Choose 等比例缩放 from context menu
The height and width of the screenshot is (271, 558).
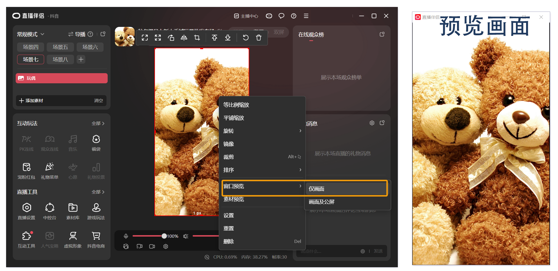pos(236,105)
